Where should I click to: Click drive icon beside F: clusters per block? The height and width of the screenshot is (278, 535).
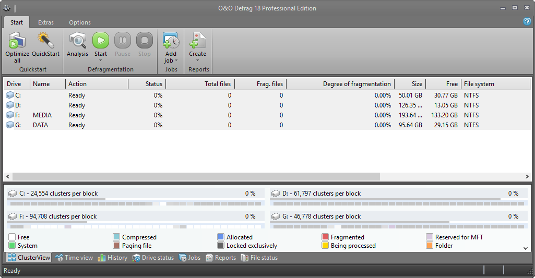point(13,216)
